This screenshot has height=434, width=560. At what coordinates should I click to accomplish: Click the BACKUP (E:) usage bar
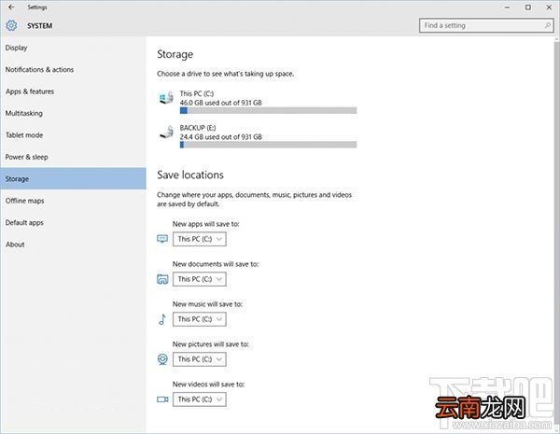[x=268, y=145]
